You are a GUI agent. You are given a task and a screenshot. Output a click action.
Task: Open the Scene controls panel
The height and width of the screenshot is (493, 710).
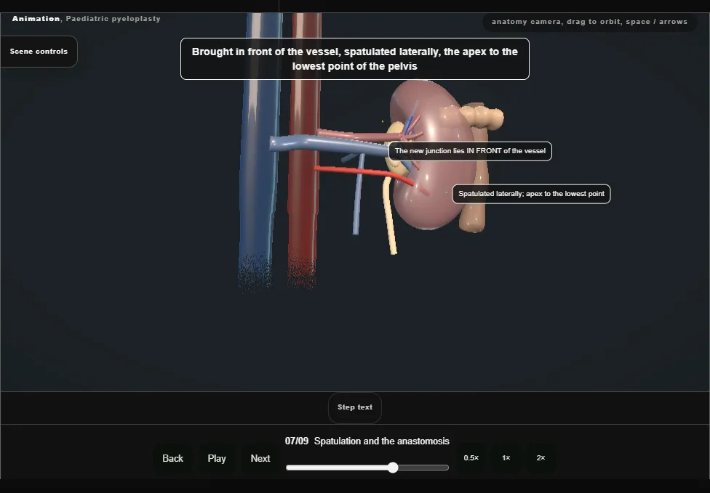[39, 52]
